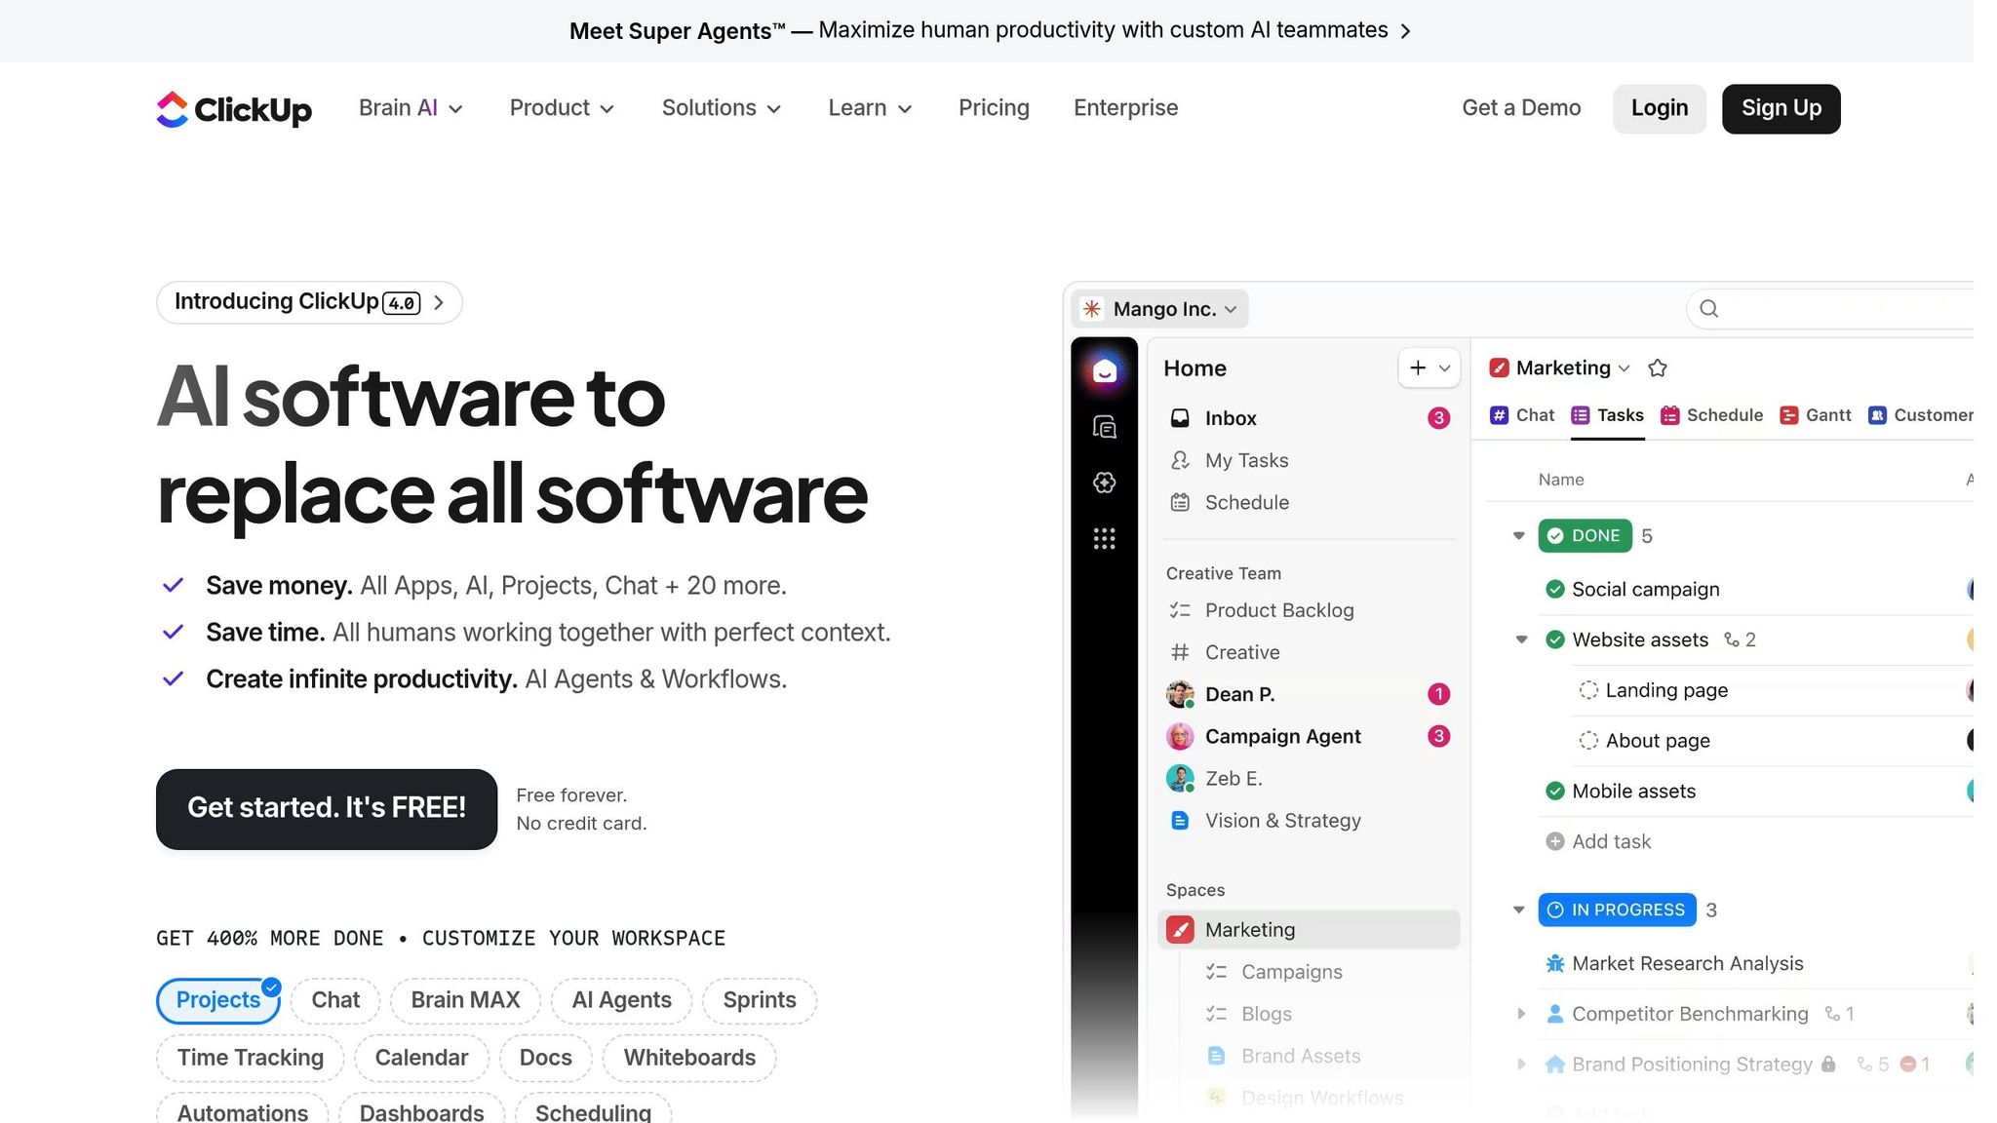Screen dimensions: 1997x1123
Task: Click the search magnifier icon
Action: coord(1708,309)
